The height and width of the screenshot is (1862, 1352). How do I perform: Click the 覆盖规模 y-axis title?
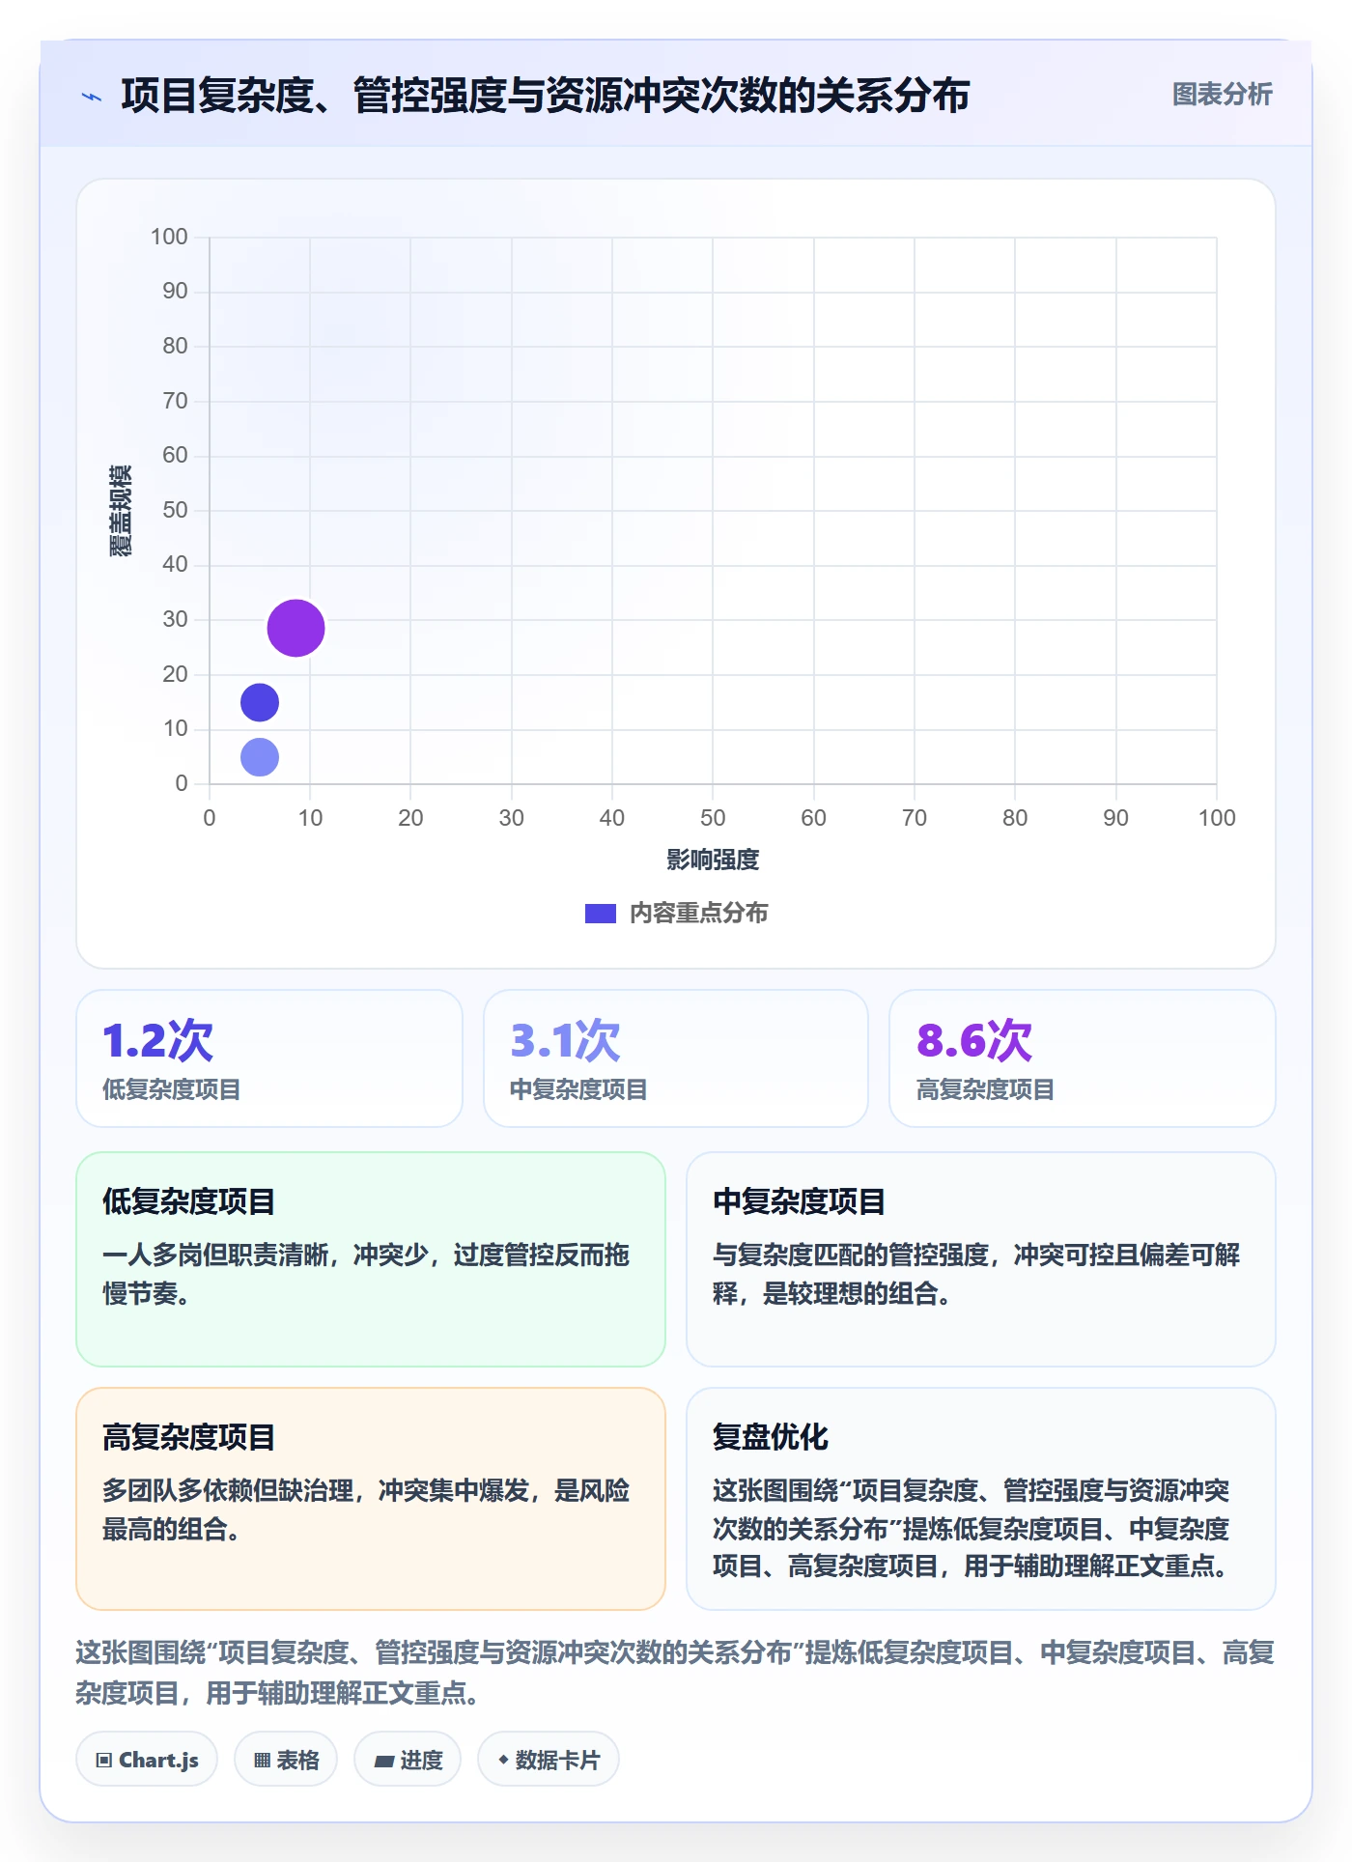[120, 510]
